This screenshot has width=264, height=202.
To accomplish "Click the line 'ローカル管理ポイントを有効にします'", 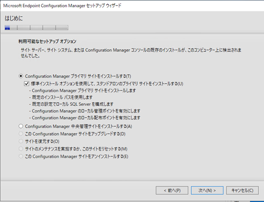I will 85,111.
